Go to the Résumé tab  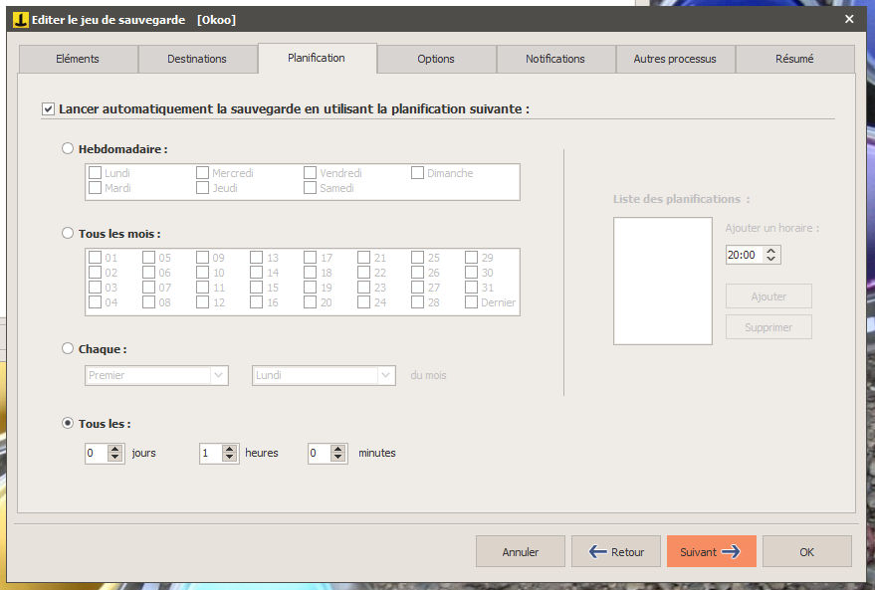tap(793, 59)
